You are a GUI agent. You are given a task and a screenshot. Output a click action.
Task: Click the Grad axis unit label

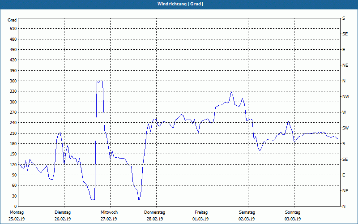[x=12, y=20]
